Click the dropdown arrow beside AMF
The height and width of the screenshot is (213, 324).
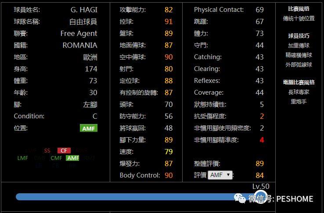point(228,175)
